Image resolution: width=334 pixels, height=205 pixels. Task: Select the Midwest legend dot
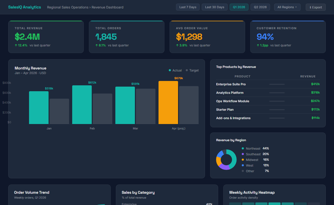click(x=243, y=160)
